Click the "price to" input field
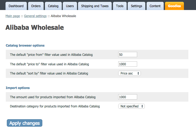This screenshot has width=196, height=139. click(128, 64)
